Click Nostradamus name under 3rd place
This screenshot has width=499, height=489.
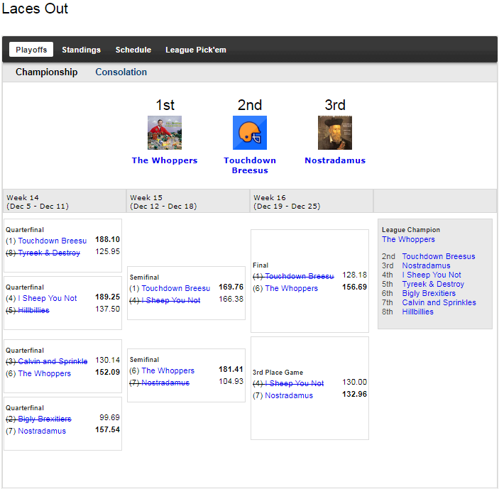pyautogui.click(x=335, y=160)
